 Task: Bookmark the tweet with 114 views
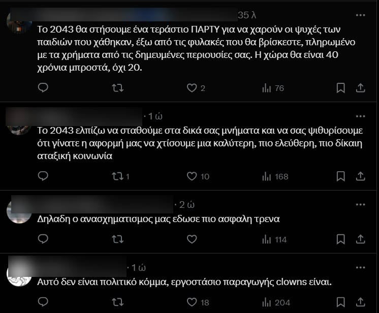click(x=340, y=239)
